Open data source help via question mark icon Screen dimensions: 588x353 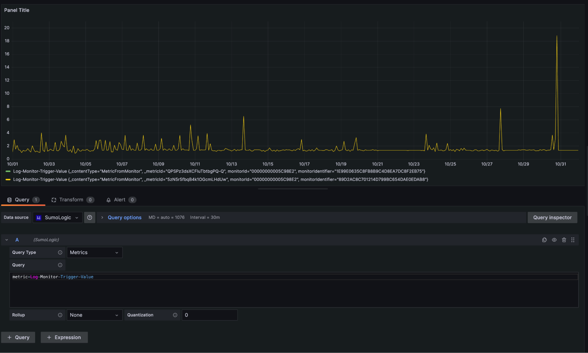[x=90, y=217]
